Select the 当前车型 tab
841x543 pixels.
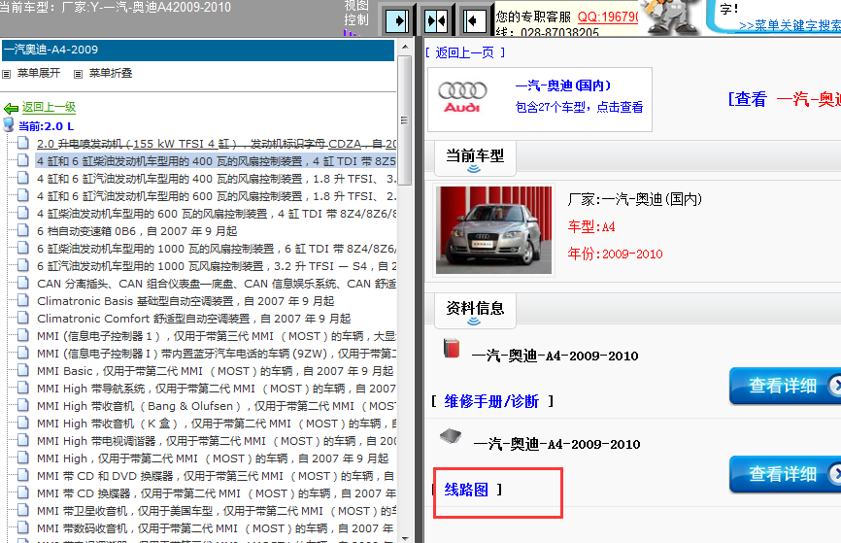click(475, 158)
